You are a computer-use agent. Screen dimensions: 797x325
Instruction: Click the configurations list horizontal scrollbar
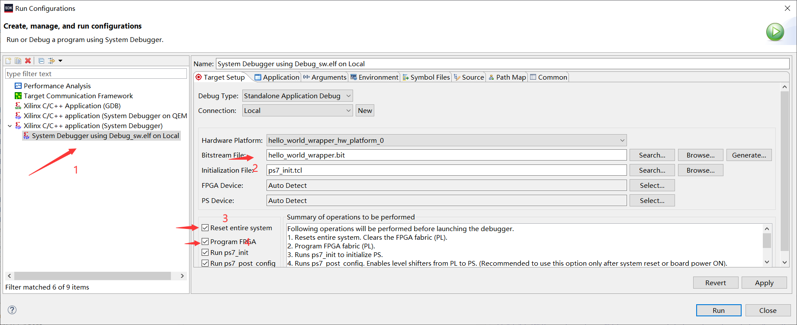[x=93, y=276]
